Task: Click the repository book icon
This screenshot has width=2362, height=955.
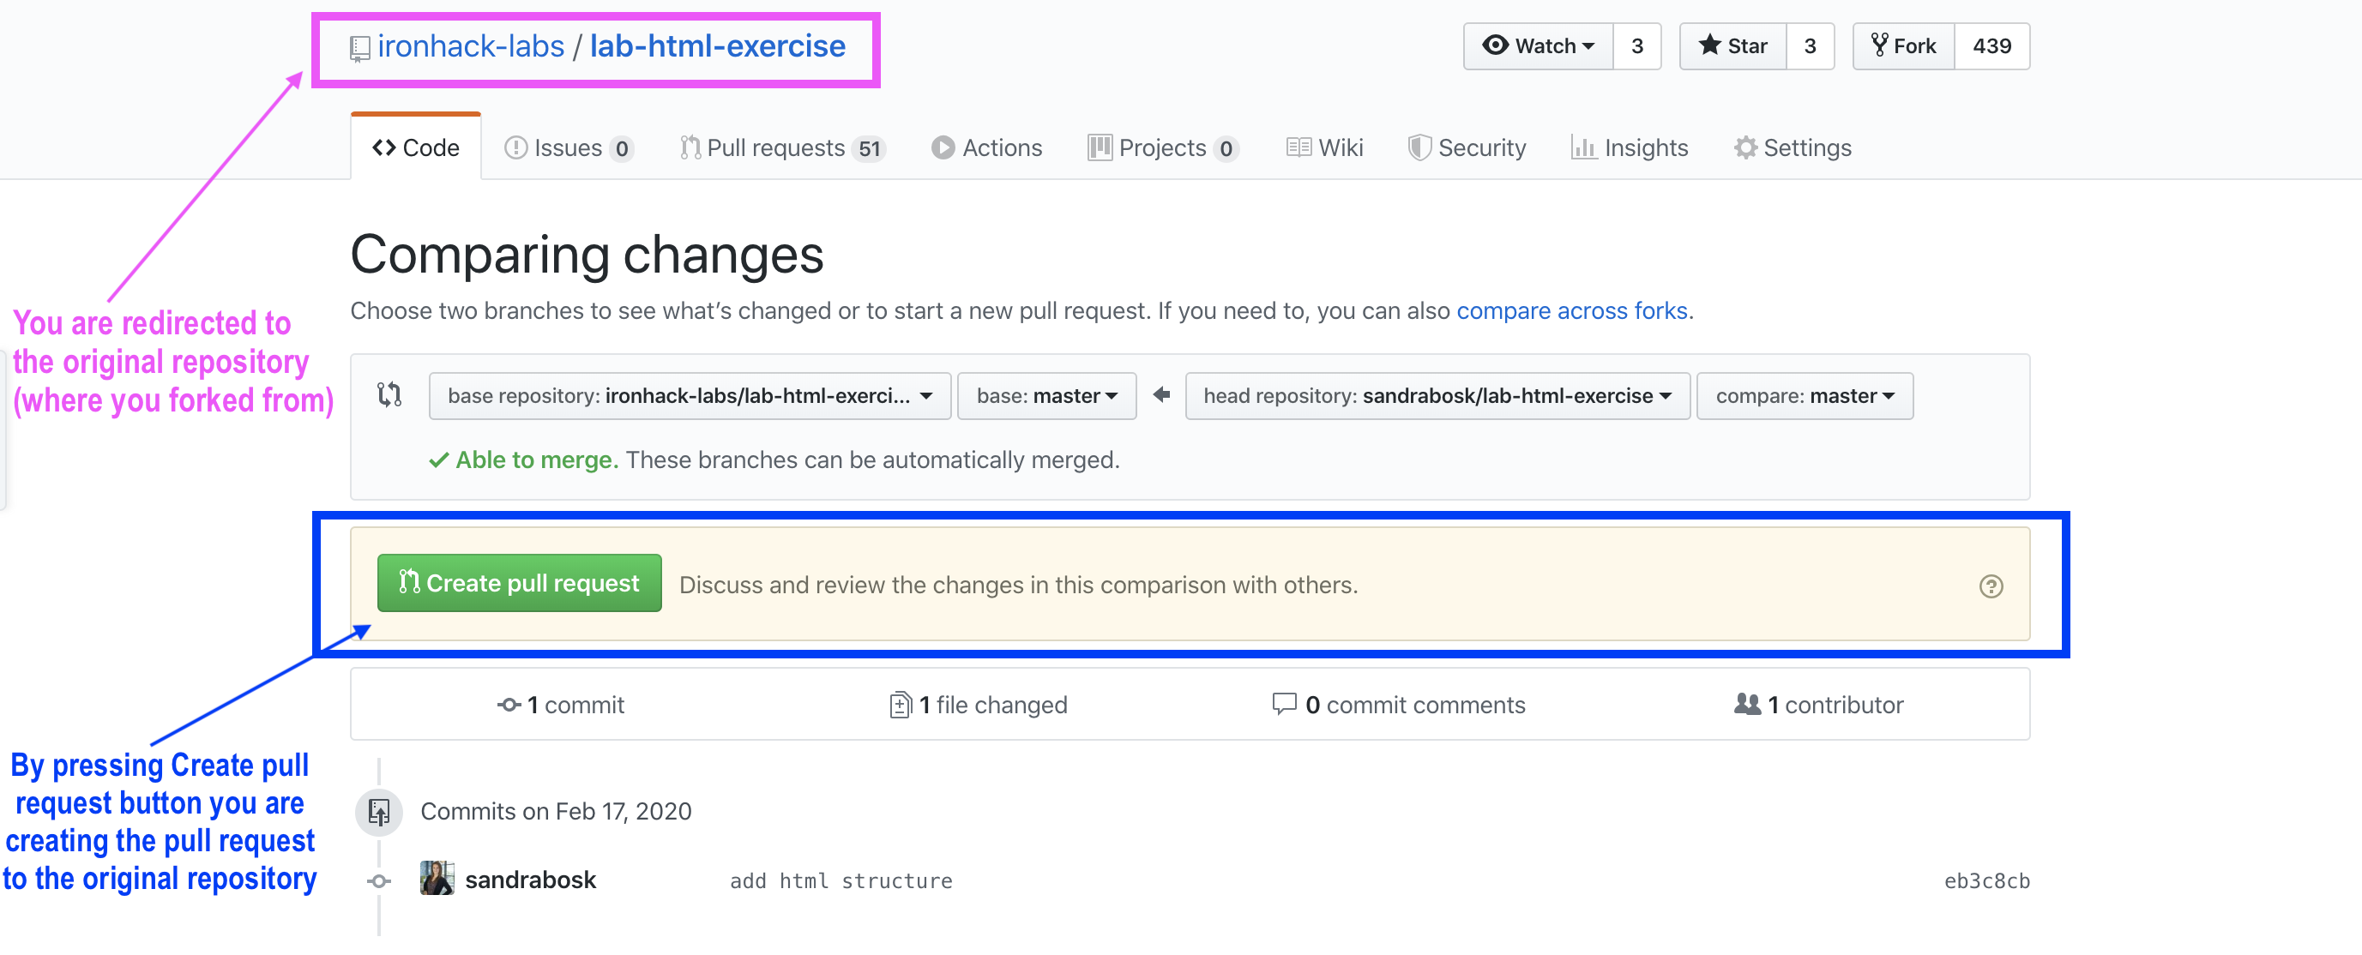Action: [x=359, y=48]
